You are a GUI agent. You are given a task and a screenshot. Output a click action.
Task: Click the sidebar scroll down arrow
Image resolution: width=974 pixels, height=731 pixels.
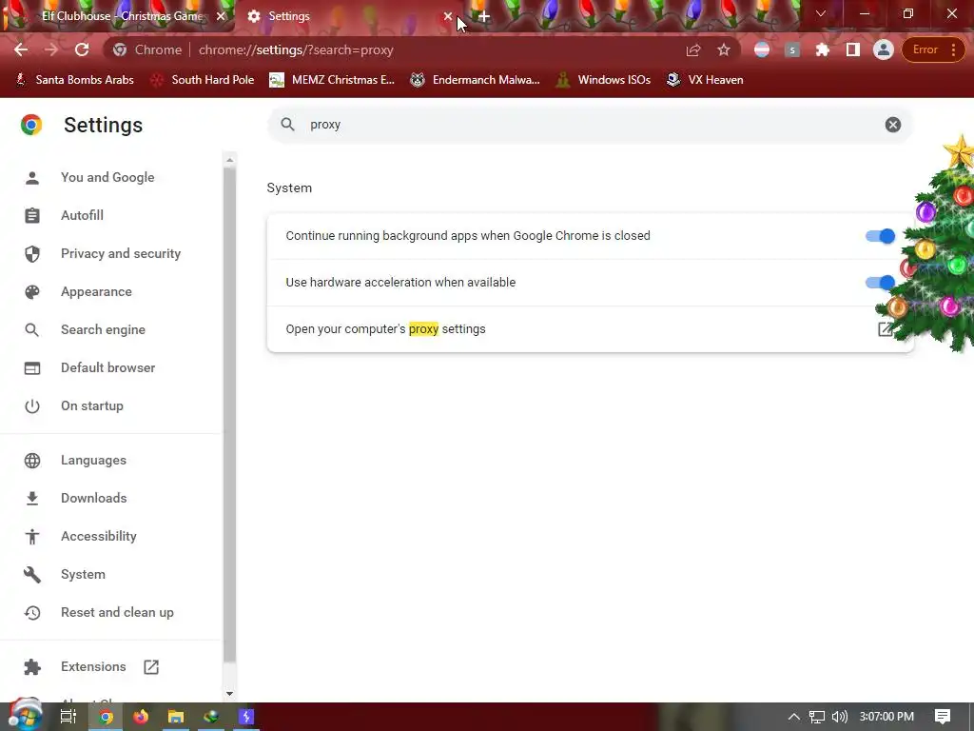(230, 694)
